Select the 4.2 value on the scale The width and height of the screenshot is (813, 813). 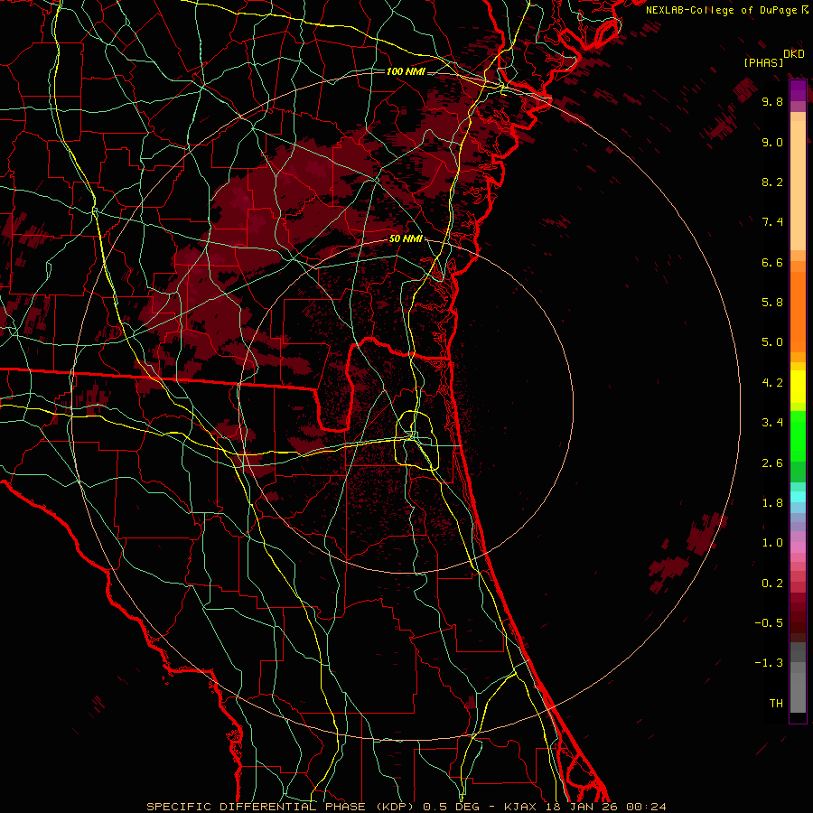[772, 383]
